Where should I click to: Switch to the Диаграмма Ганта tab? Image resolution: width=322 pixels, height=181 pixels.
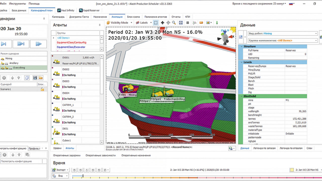(x=79, y=17)
